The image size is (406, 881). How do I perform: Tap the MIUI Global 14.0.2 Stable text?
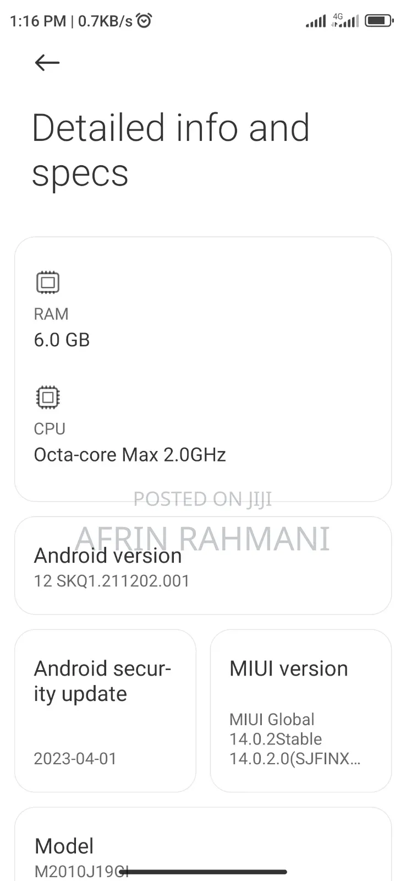coord(294,739)
